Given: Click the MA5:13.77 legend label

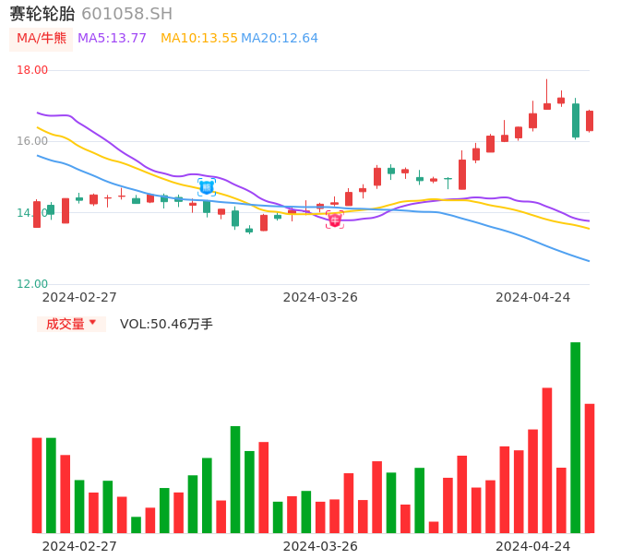Looking at the screenshot, I should point(112,39).
